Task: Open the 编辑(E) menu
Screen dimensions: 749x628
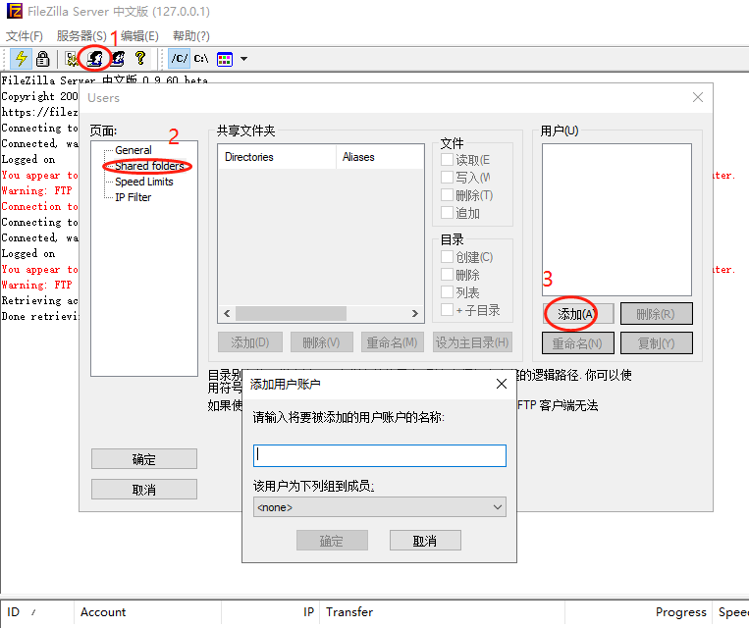Action: pos(139,36)
